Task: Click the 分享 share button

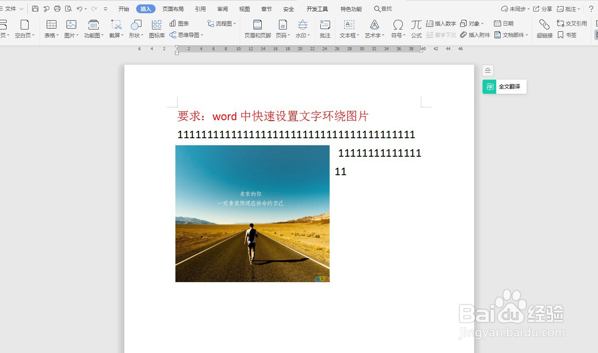Action: [x=542, y=9]
